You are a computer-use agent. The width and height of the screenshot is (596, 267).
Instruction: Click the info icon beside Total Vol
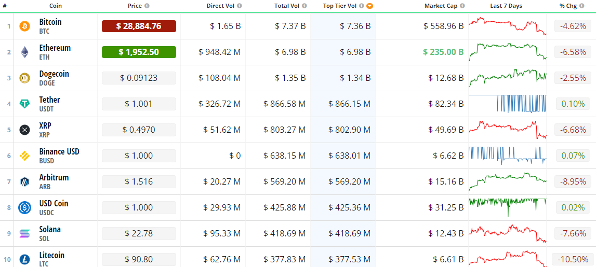coord(304,6)
